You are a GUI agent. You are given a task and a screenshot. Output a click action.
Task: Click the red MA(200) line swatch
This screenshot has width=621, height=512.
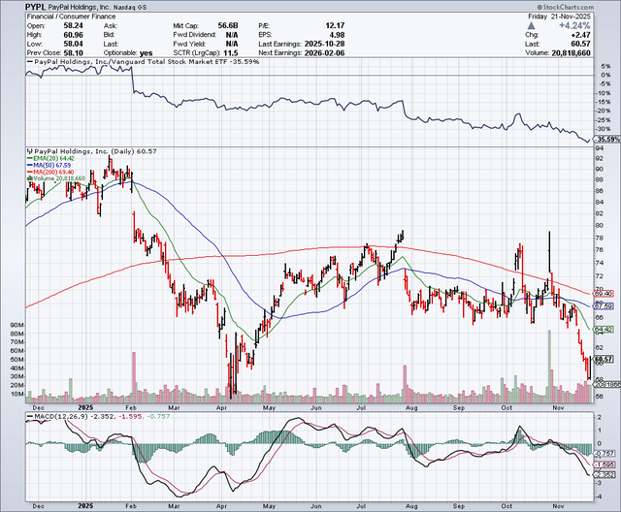[30, 172]
